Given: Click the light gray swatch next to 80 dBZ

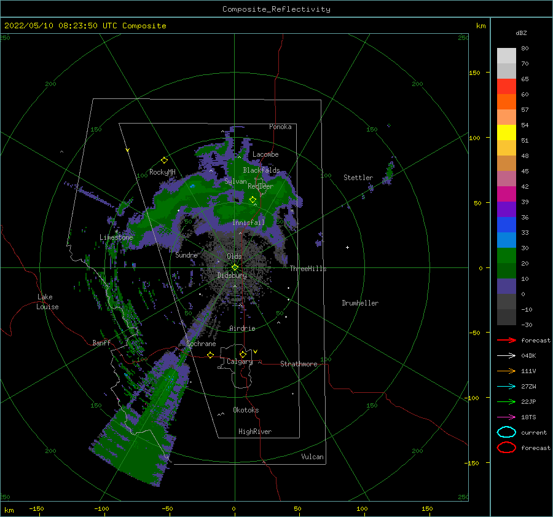Looking at the screenshot, I should [x=506, y=56].
